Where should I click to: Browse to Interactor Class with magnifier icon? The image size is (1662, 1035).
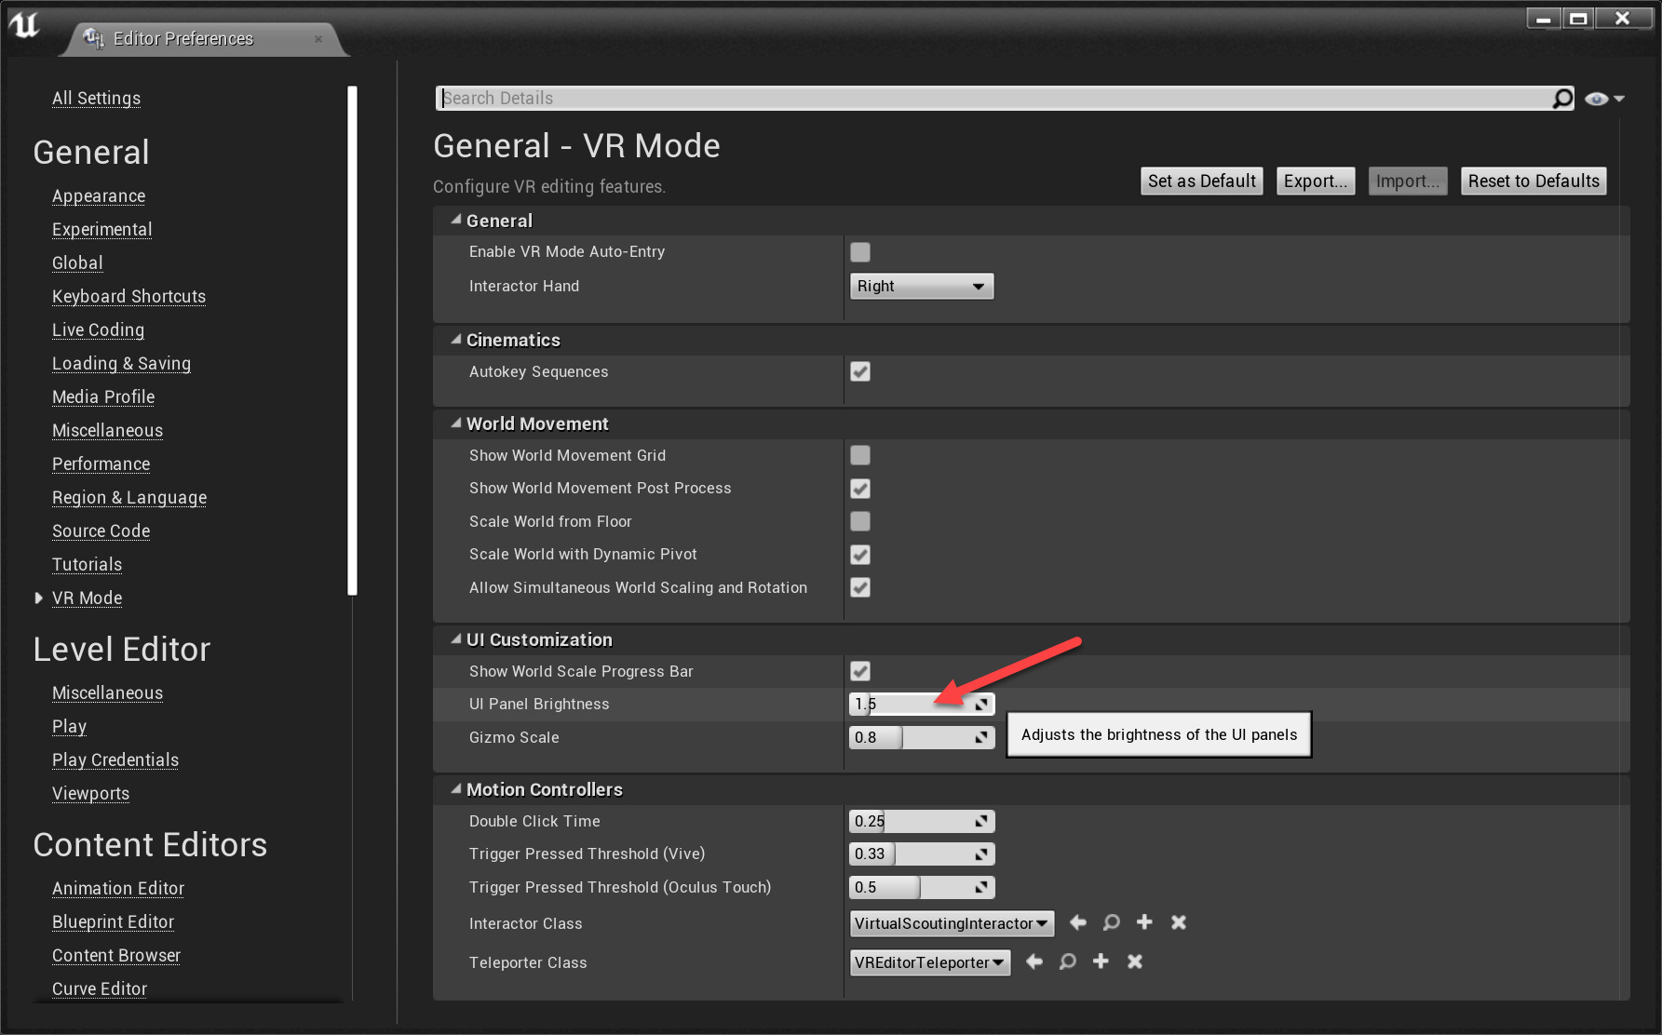(x=1111, y=922)
